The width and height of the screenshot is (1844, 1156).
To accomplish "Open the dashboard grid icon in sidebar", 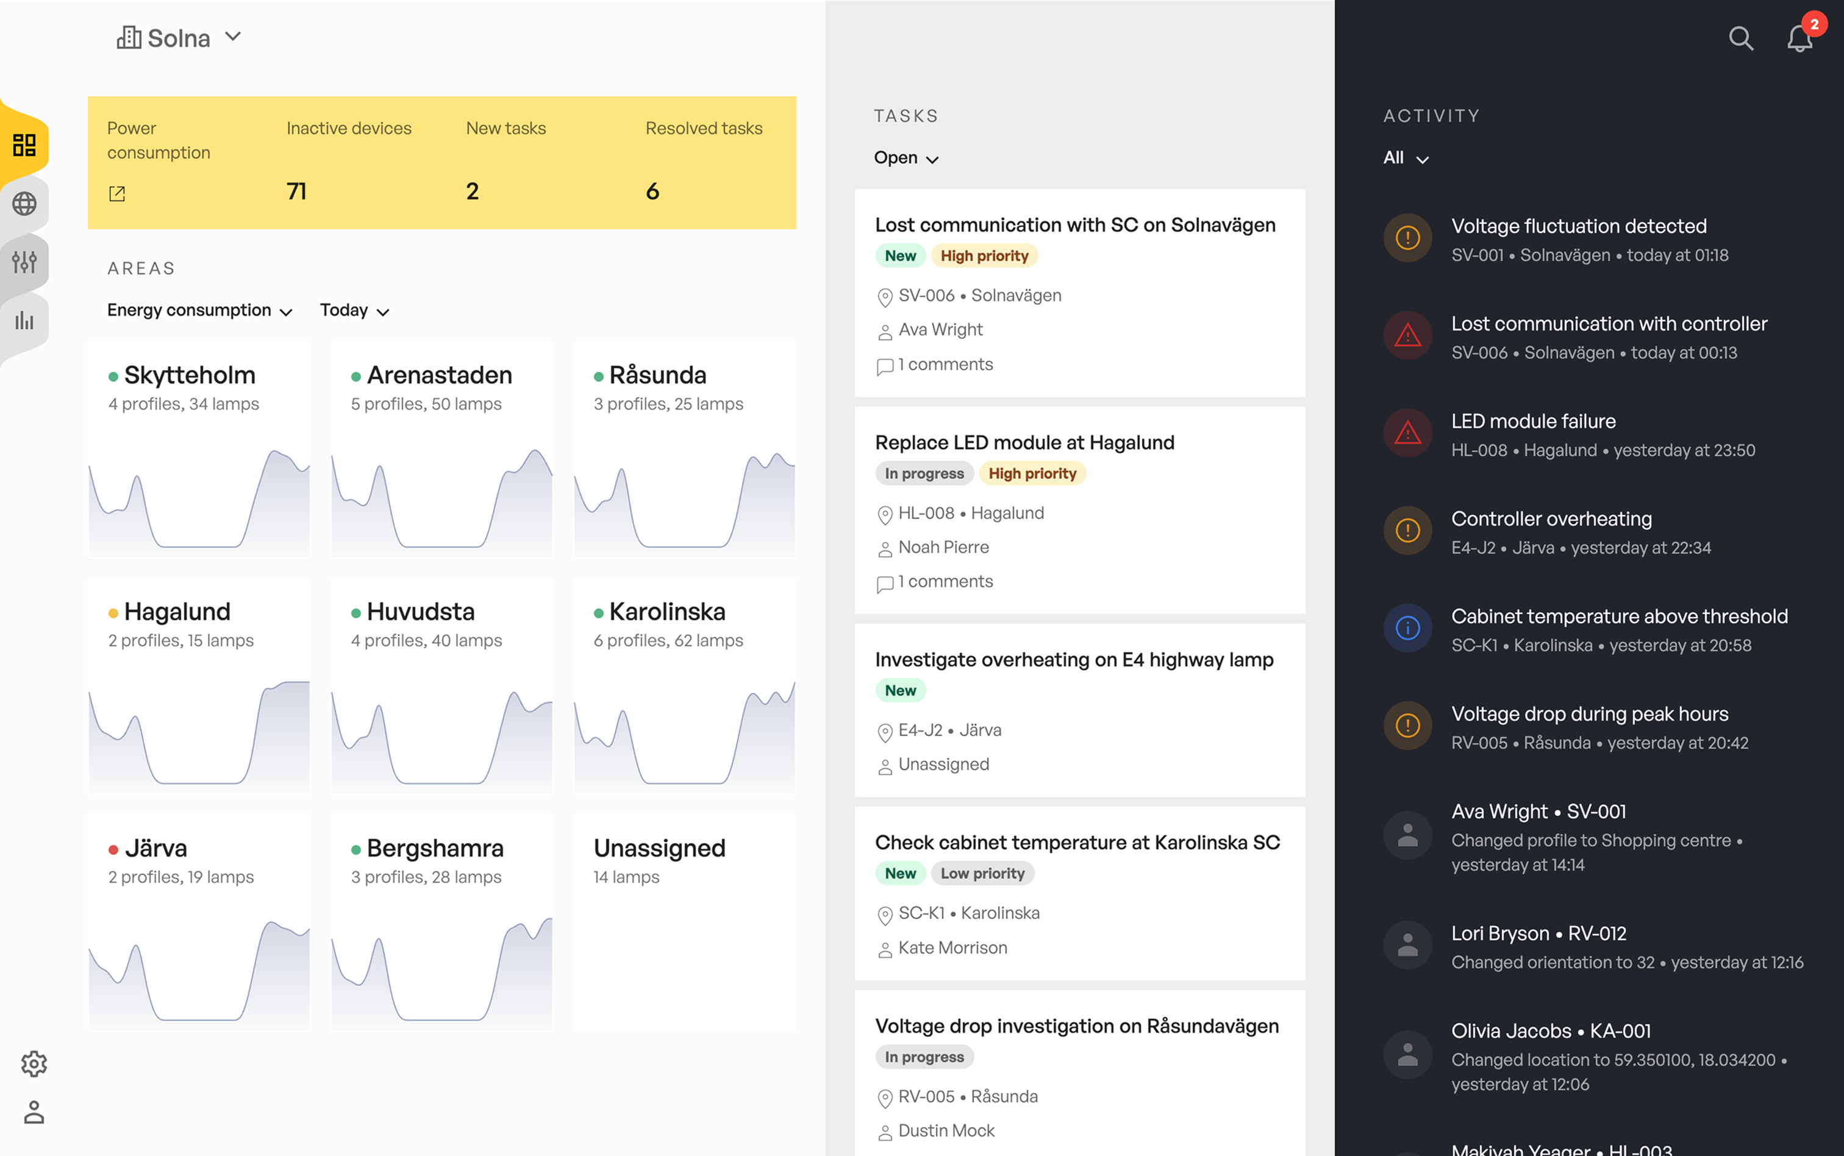I will tap(24, 145).
